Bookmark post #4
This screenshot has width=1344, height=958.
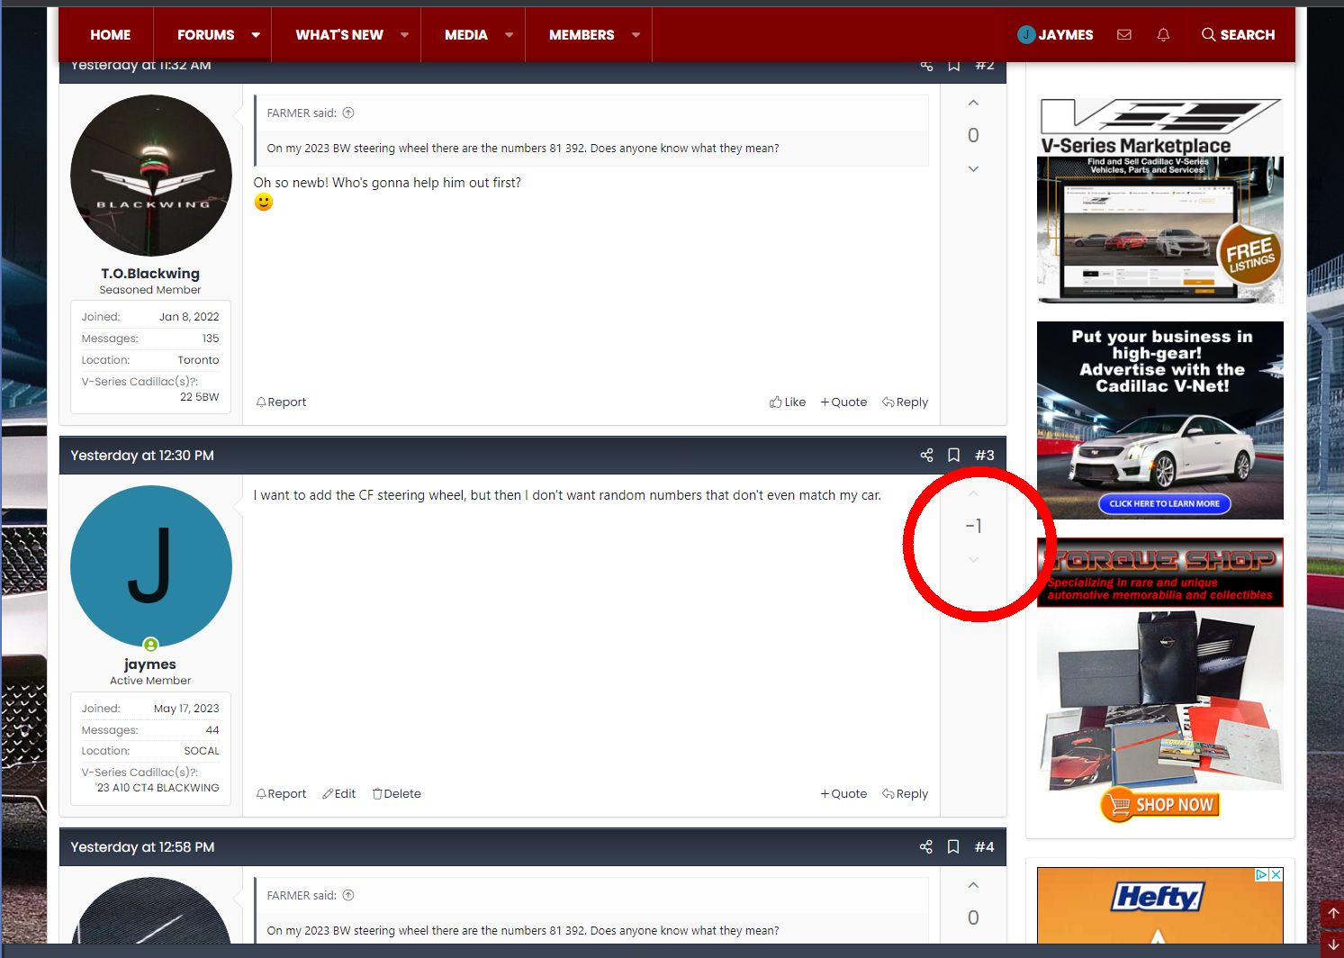[x=953, y=847]
